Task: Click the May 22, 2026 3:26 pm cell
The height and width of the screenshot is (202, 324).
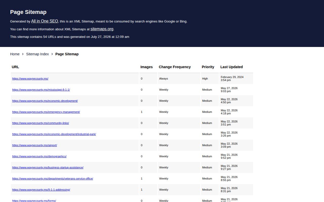Action: [x=236, y=134]
